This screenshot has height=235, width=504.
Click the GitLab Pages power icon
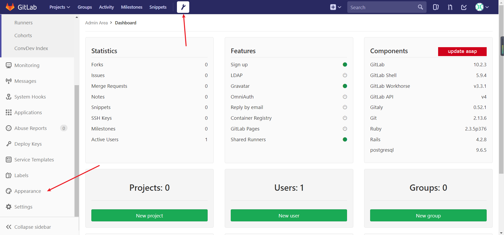(x=345, y=129)
